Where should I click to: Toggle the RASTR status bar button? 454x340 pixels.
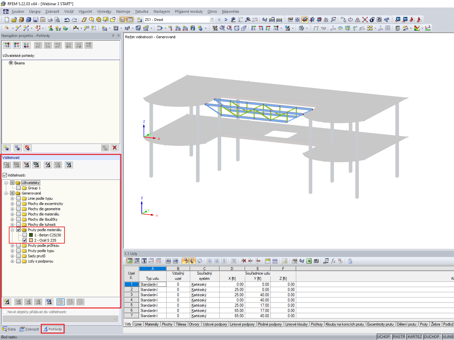point(399,337)
